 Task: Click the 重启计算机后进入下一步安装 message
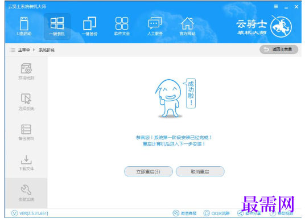point(174,144)
